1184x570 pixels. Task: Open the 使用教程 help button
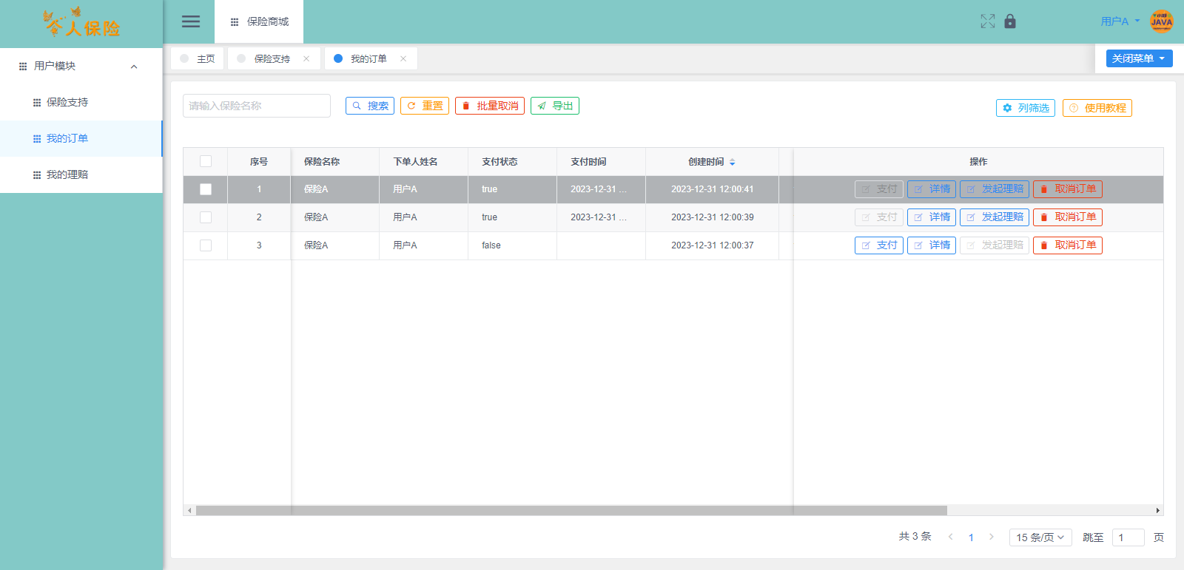(1097, 108)
